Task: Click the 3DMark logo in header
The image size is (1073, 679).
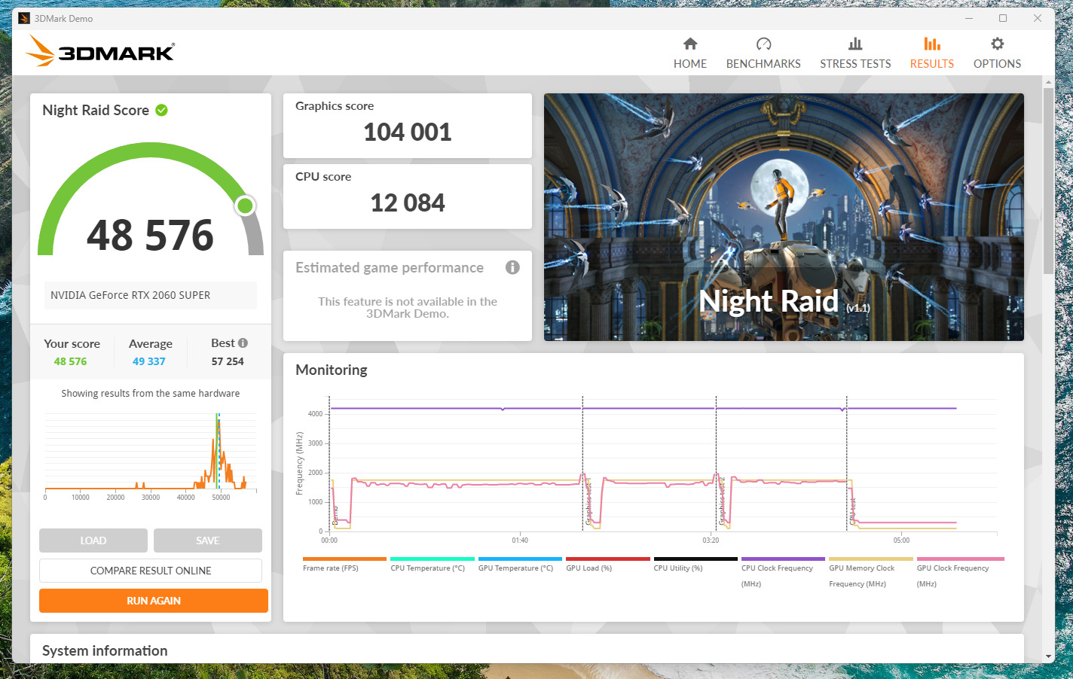Action: [x=100, y=51]
